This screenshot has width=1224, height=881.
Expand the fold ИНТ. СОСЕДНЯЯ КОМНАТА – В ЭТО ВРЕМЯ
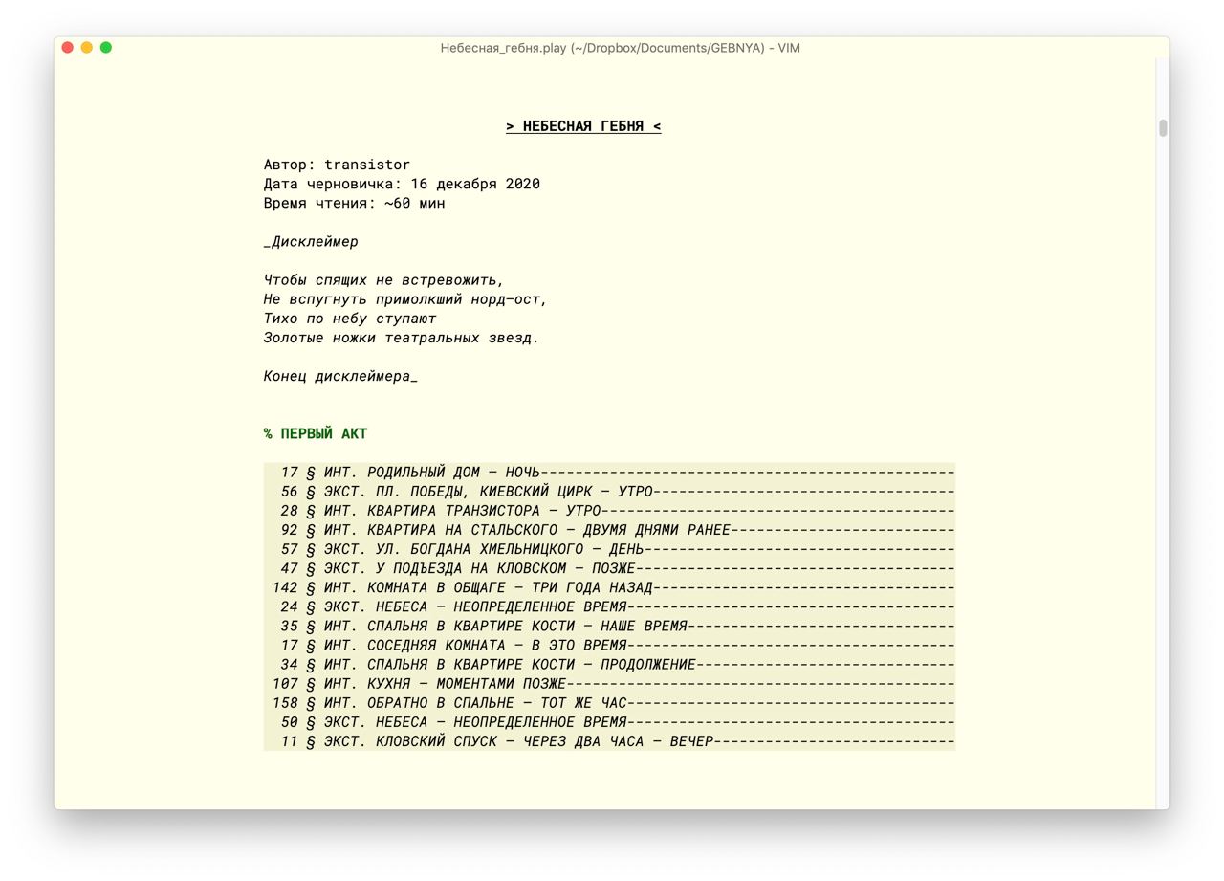click(x=609, y=645)
